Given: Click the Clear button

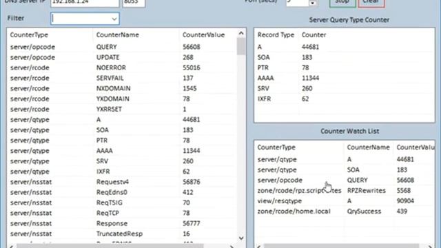Looking at the screenshot, I should (371, 3).
